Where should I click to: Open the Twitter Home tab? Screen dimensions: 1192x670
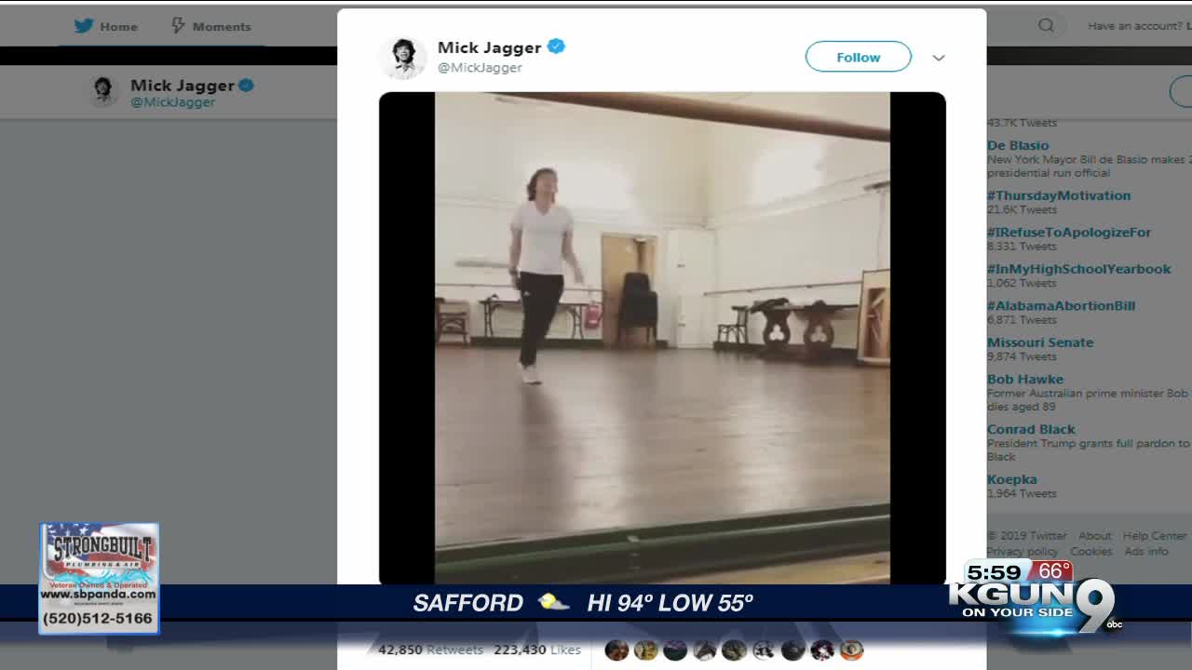106,26
